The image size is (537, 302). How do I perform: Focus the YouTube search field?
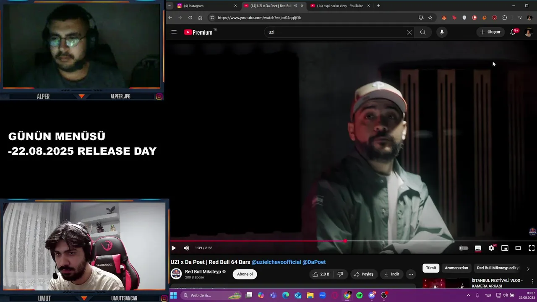pos(336,32)
